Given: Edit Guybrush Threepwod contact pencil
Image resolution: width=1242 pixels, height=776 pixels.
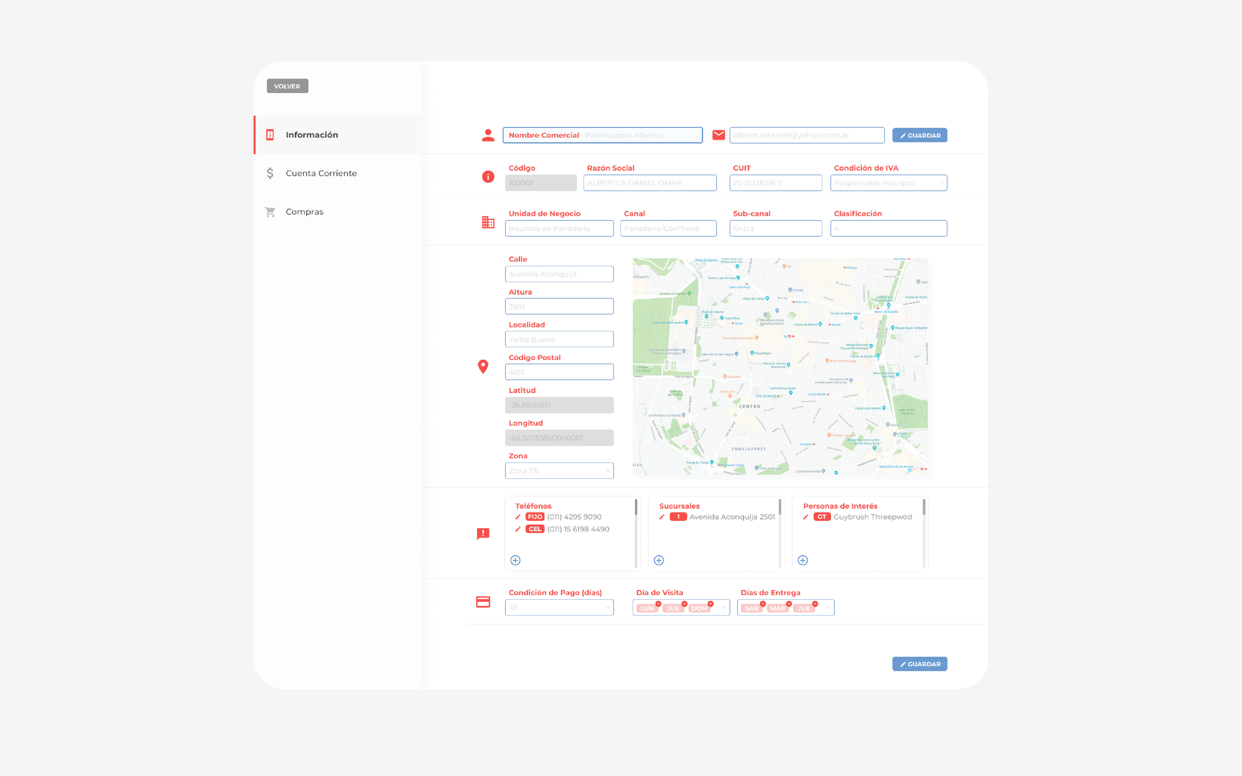Looking at the screenshot, I should pyautogui.click(x=806, y=517).
